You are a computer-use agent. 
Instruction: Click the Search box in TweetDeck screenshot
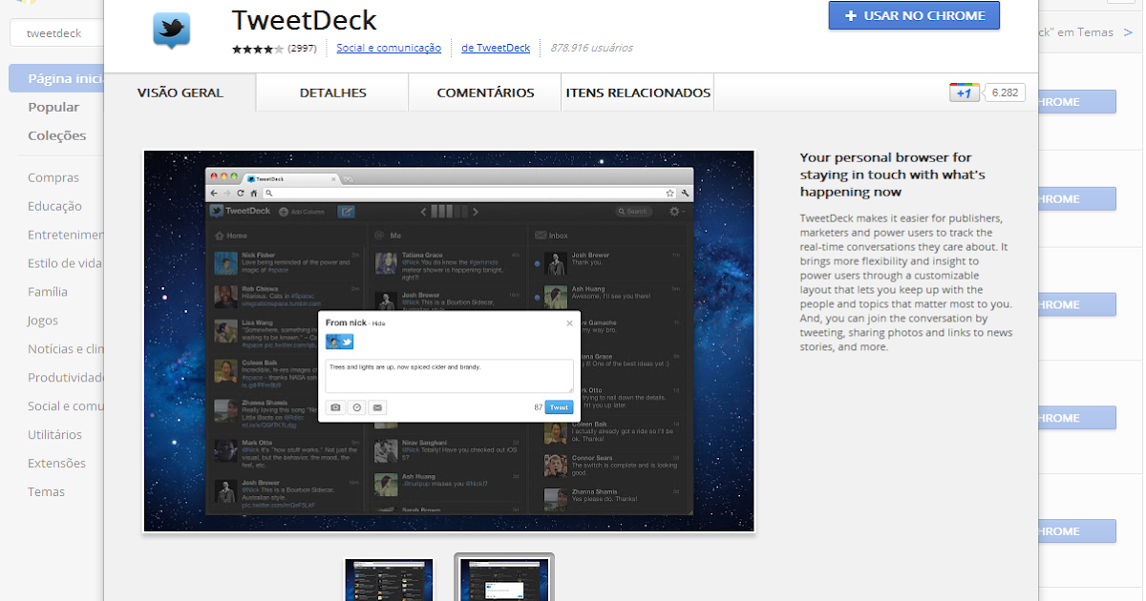coord(633,212)
